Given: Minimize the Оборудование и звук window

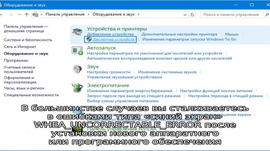Looking at the screenshot, I should click(x=236, y=5).
